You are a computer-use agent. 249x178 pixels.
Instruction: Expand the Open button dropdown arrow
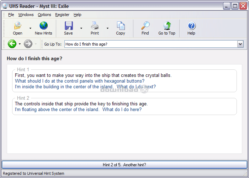(x=30, y=28)
